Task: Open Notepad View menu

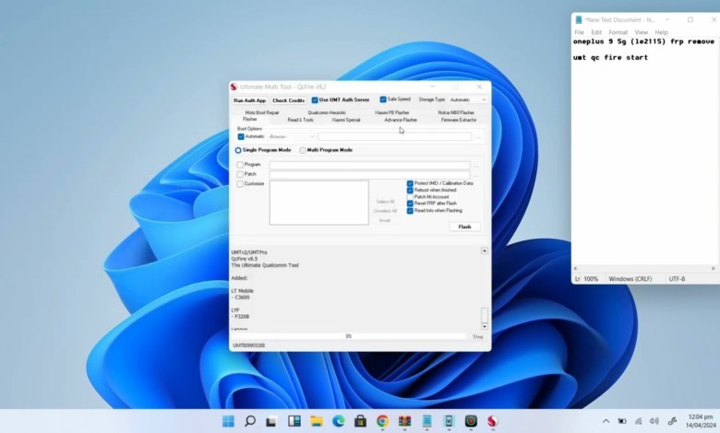Action: (641, 32)
